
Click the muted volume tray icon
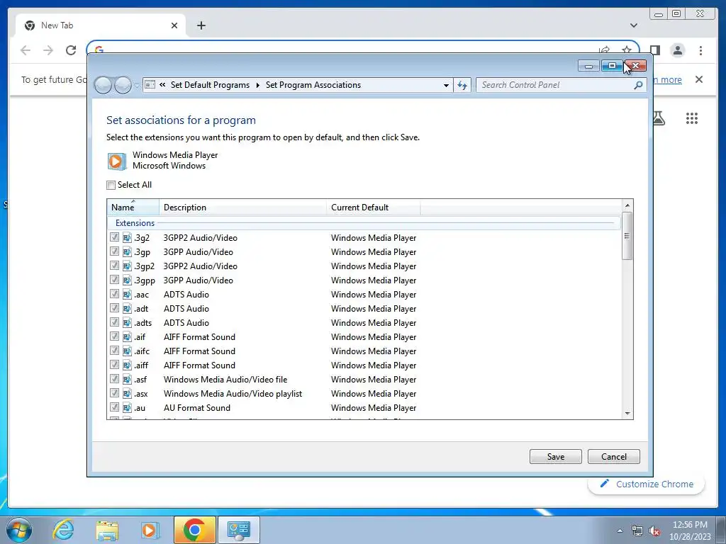654,531
